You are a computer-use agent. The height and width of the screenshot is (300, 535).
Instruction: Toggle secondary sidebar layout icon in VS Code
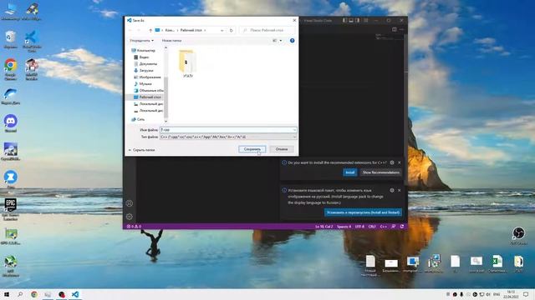[357, 20]
